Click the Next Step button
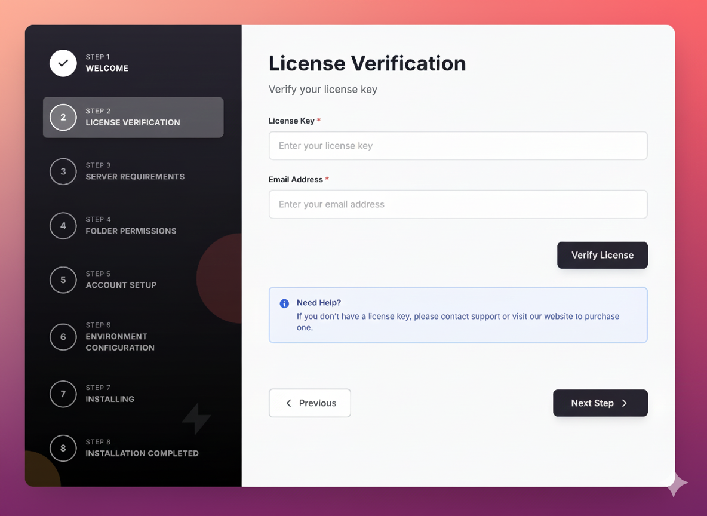 tap(600, 403)
